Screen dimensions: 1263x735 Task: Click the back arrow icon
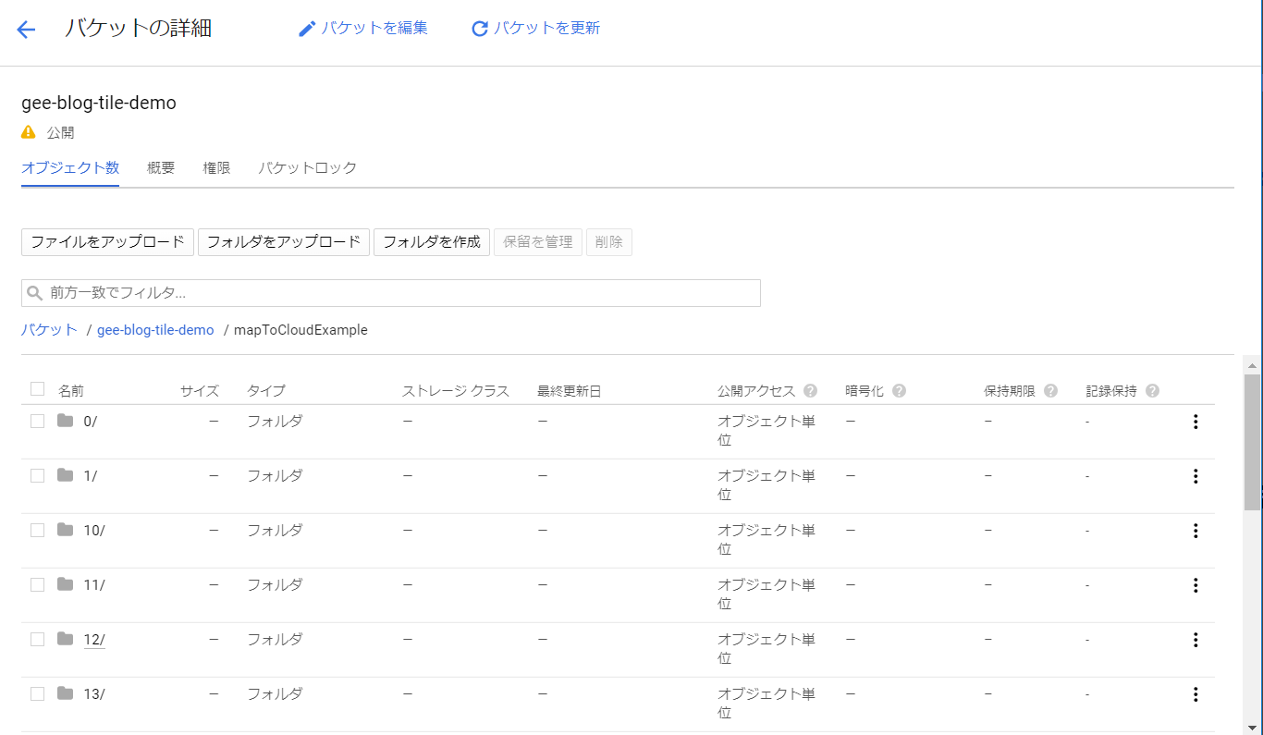26,29
